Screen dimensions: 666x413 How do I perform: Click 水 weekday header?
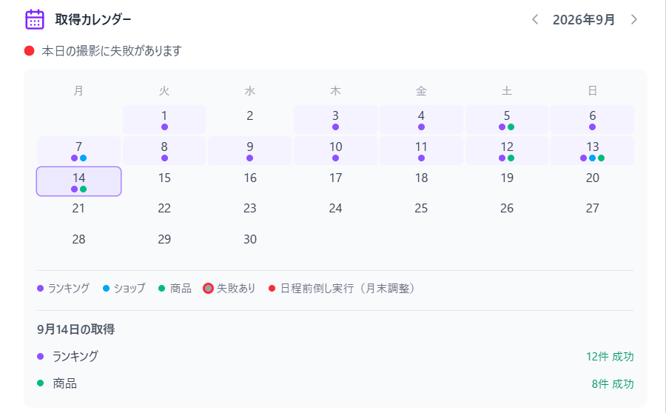(250, 90)
